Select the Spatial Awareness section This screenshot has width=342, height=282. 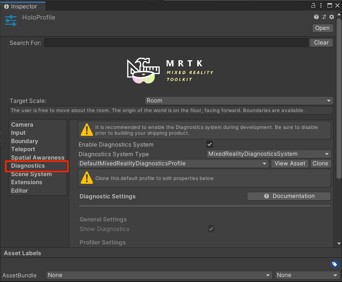pyautogui.click(x=38, y=158)
